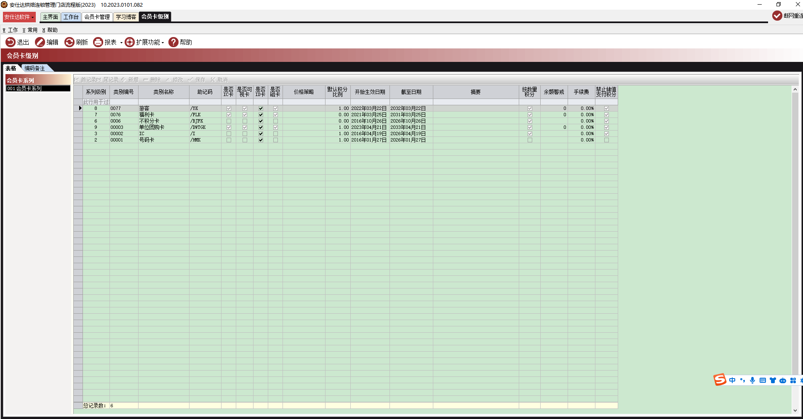The width and height of the screenshot is (803, 419).
Task: Select 001 会员卡系列 in the series list
Action: click(x=38, y=88)
